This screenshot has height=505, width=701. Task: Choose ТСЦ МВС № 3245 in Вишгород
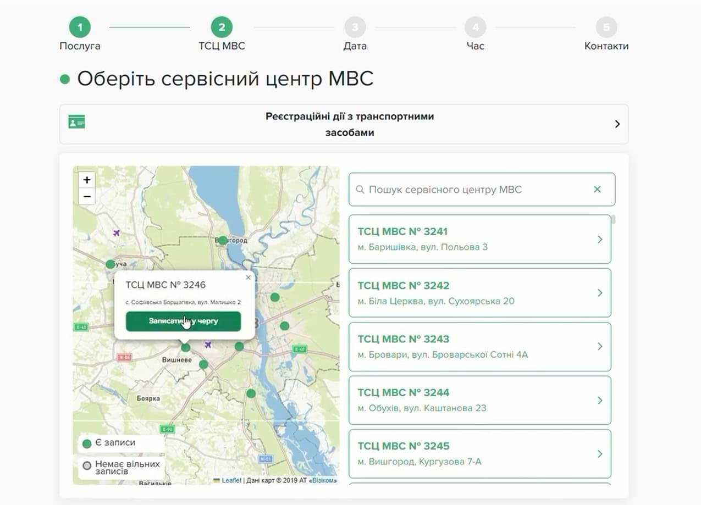tap(480, 454)
